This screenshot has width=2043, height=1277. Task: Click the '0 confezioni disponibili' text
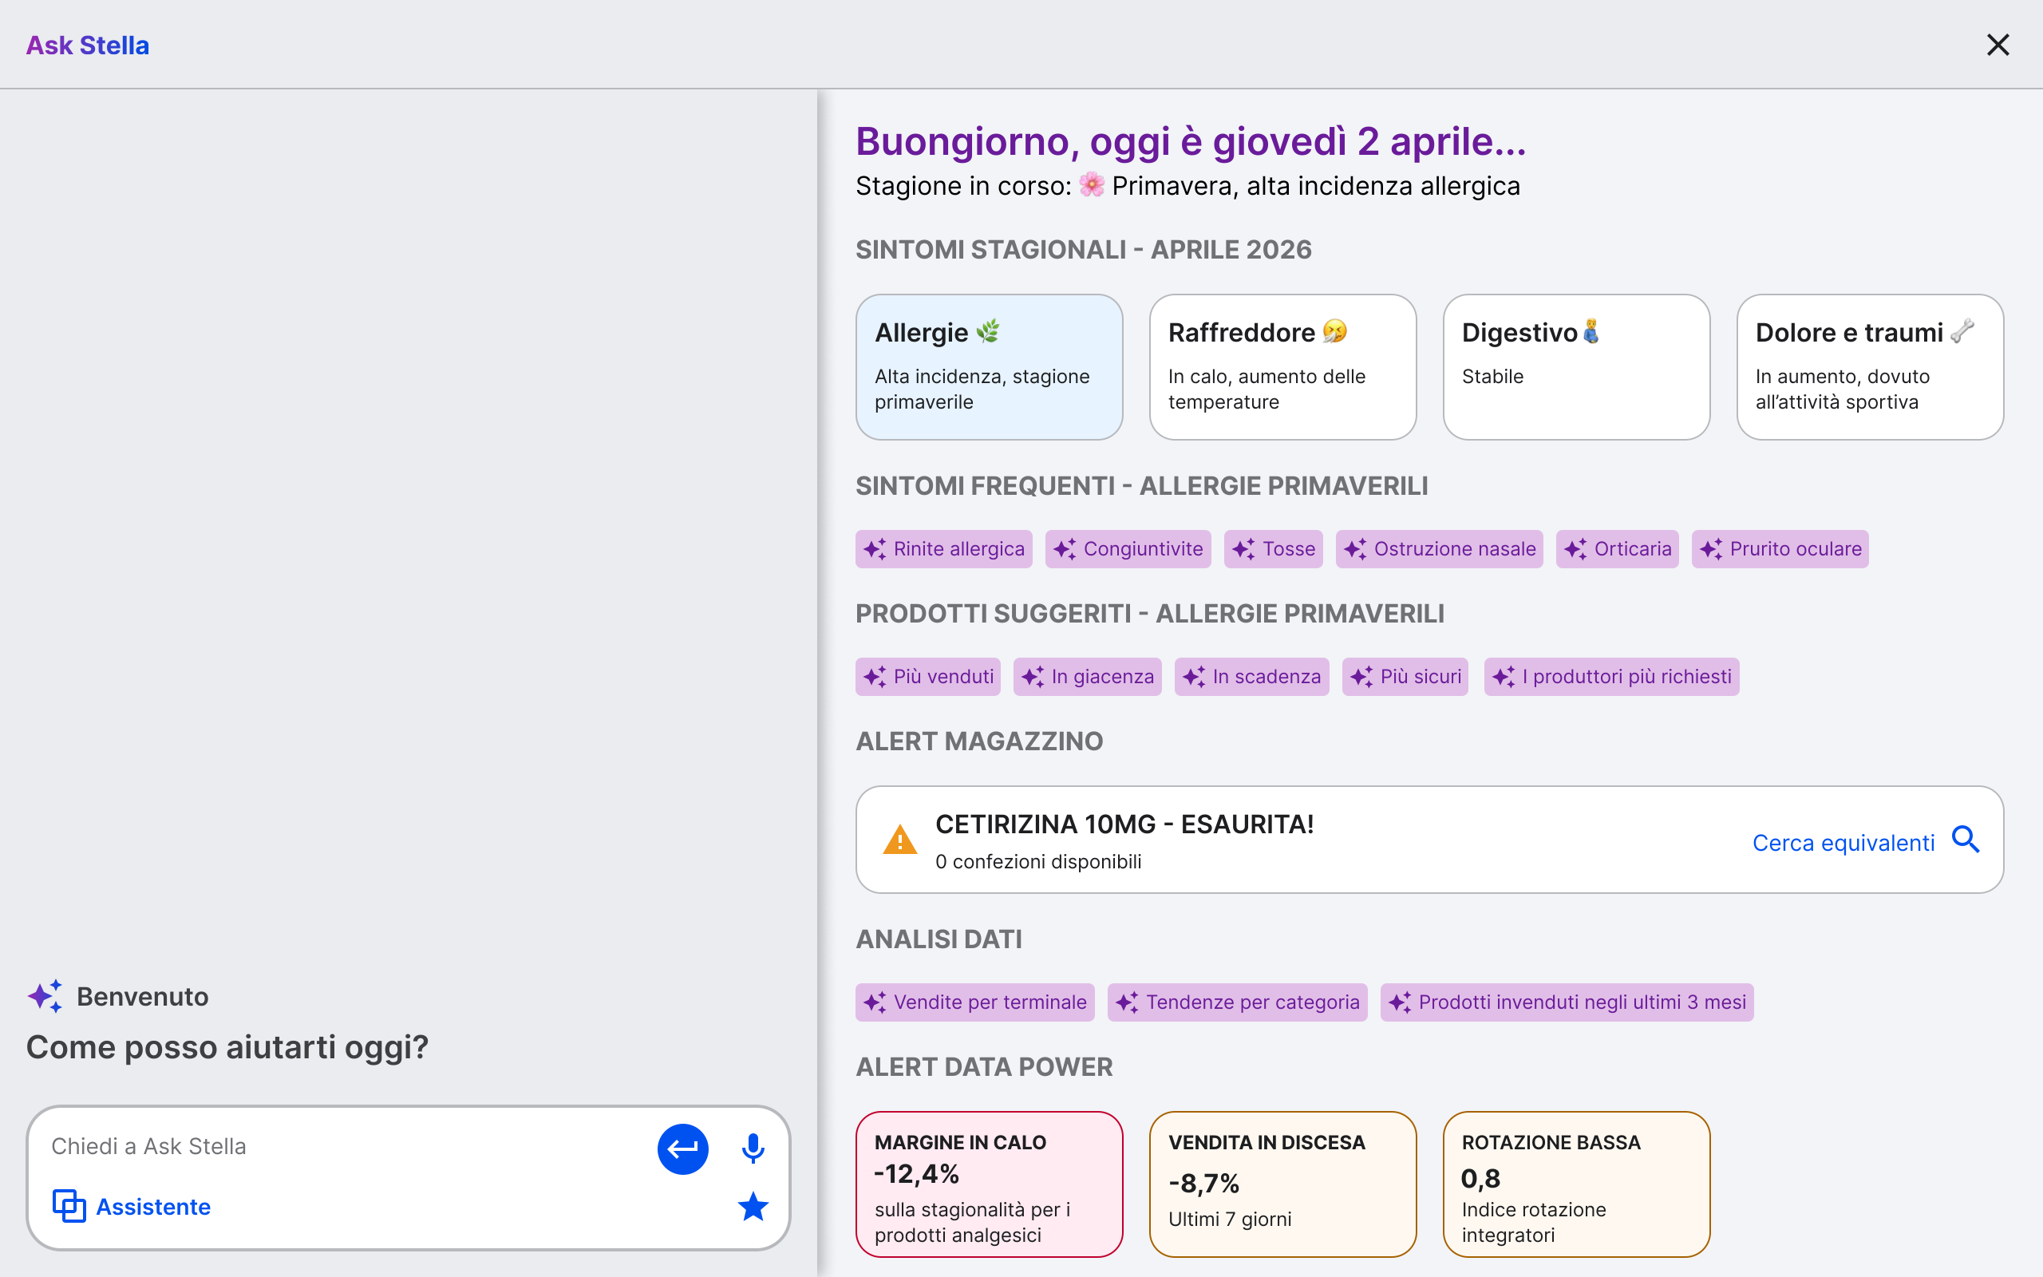click(x=1038, y=861)
